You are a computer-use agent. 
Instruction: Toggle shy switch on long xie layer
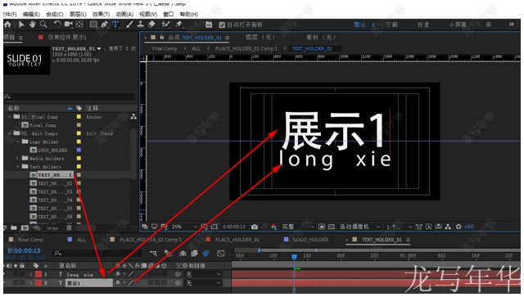pyautogui.click(x=118, y=274)
